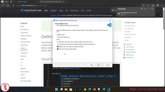Refresh the current page
Image resolution: width=165 pixels, height=92 pixels.
[x=8, y=5]
